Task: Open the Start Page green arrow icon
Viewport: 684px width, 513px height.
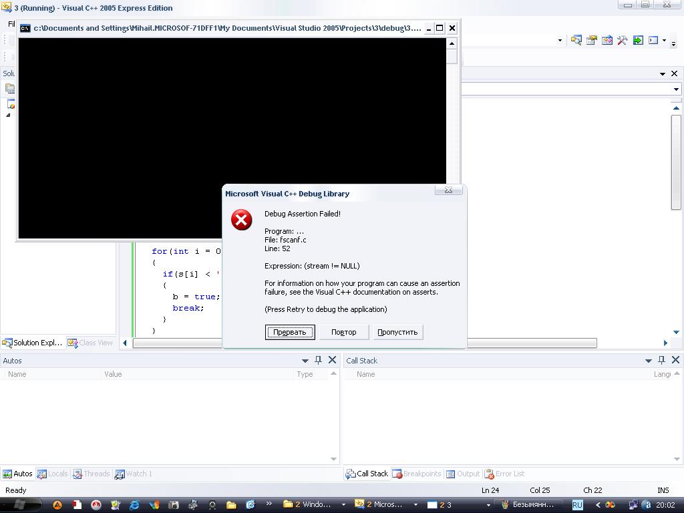Action: click(638, 41)
